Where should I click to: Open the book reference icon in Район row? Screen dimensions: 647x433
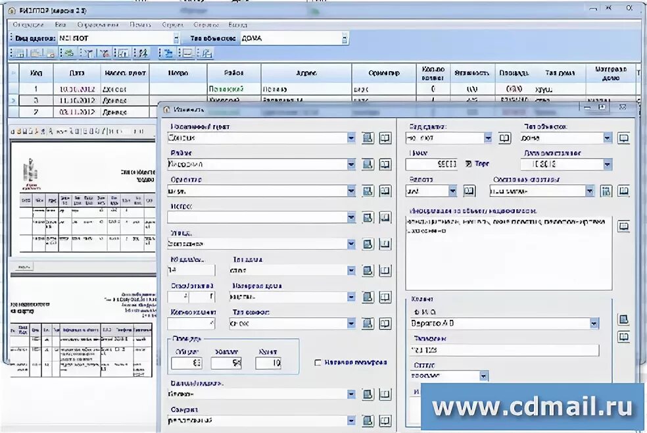(x=385, y=165)
